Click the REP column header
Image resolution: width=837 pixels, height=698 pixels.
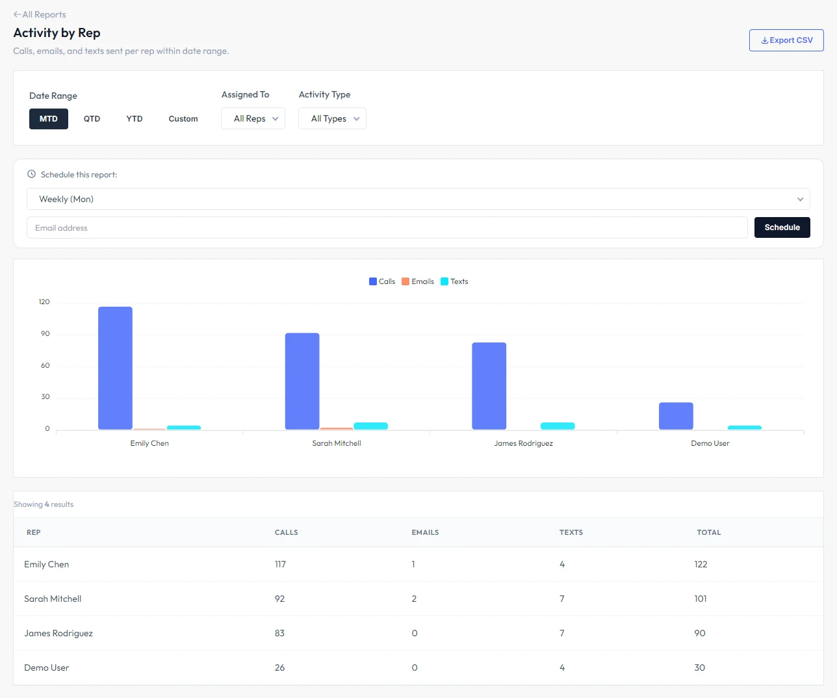[34, 532]
